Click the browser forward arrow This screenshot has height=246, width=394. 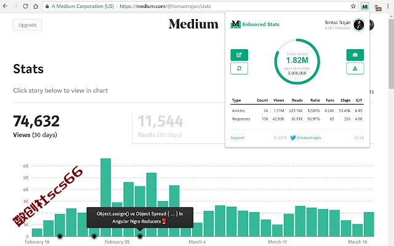click(x=15, y=6)
